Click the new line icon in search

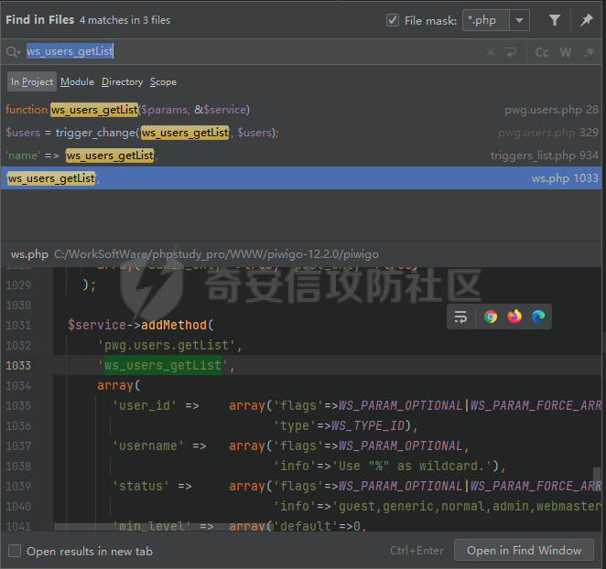tap(511, 52)
